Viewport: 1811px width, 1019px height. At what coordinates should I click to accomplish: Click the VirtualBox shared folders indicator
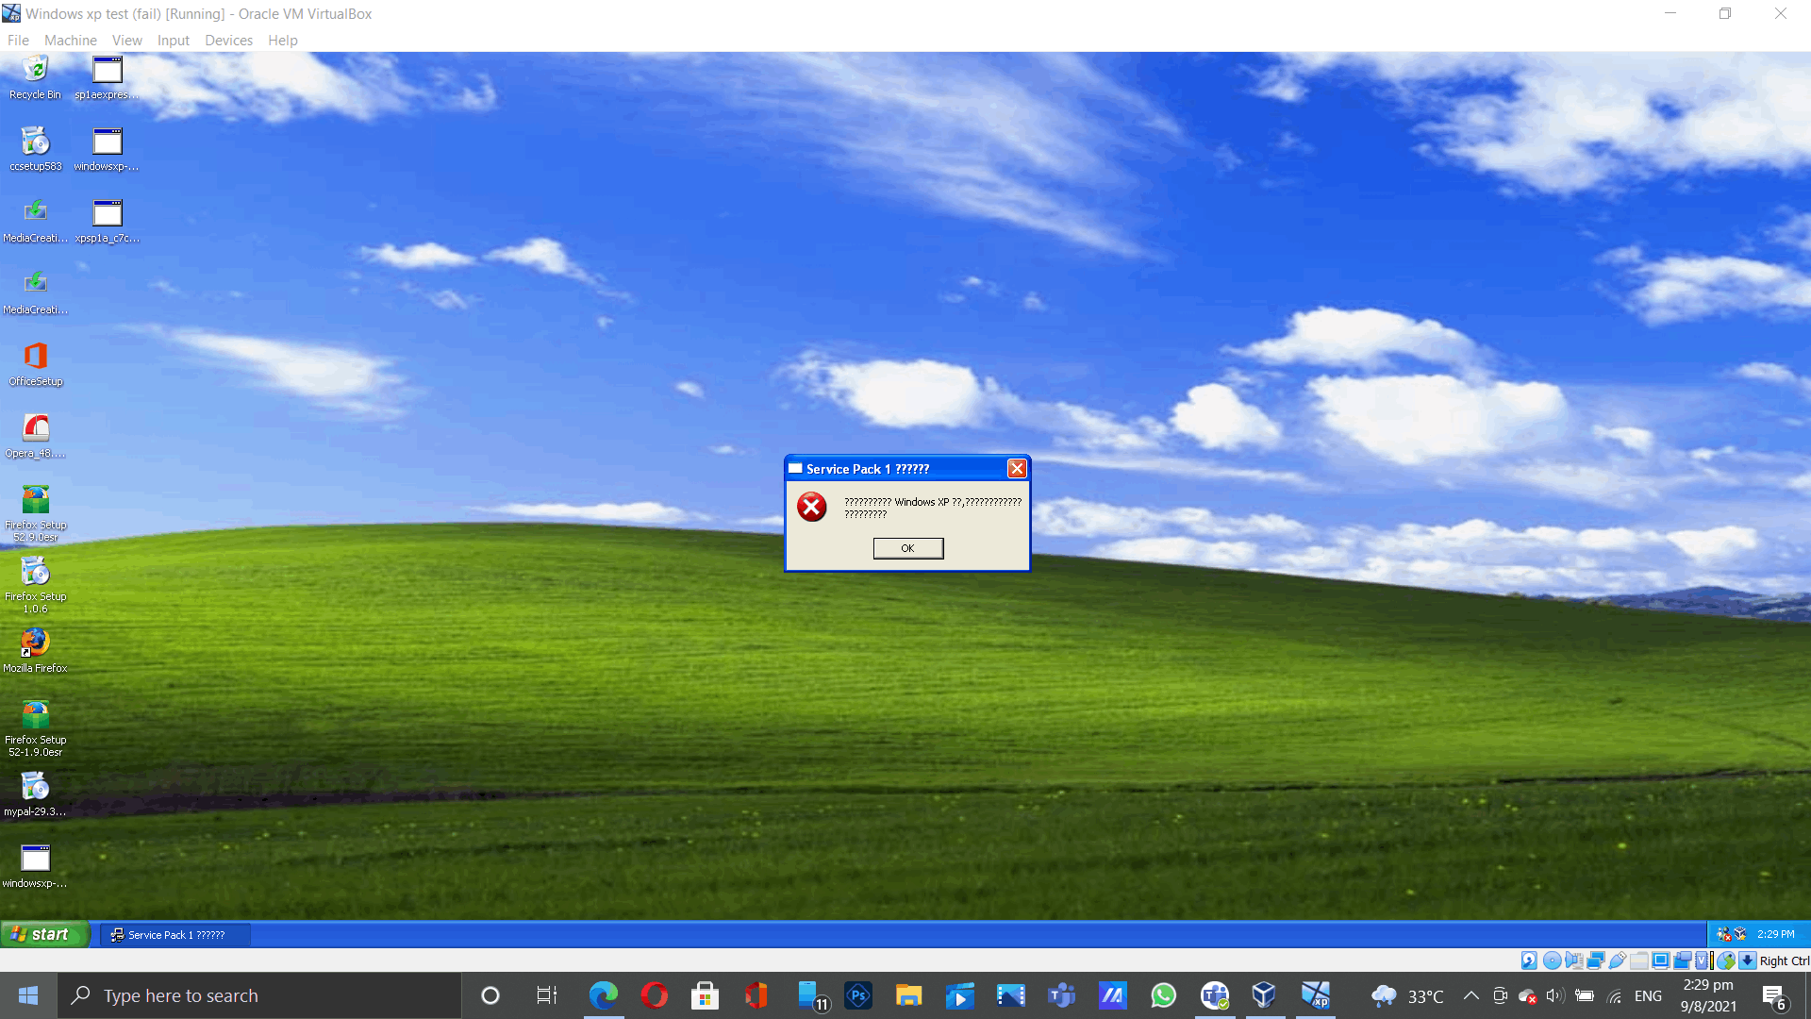click(1639, 961)
